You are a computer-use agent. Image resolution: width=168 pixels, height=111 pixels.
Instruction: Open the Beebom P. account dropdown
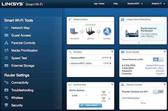pos(159,4)
